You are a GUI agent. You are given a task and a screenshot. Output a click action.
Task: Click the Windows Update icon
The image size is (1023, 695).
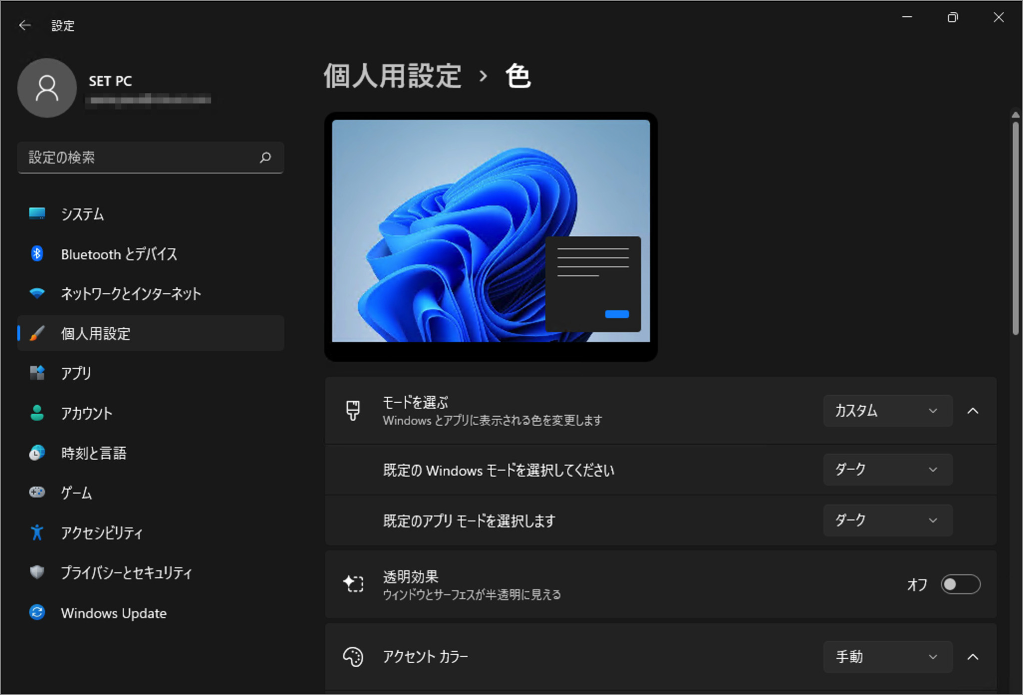pos(37,613)
